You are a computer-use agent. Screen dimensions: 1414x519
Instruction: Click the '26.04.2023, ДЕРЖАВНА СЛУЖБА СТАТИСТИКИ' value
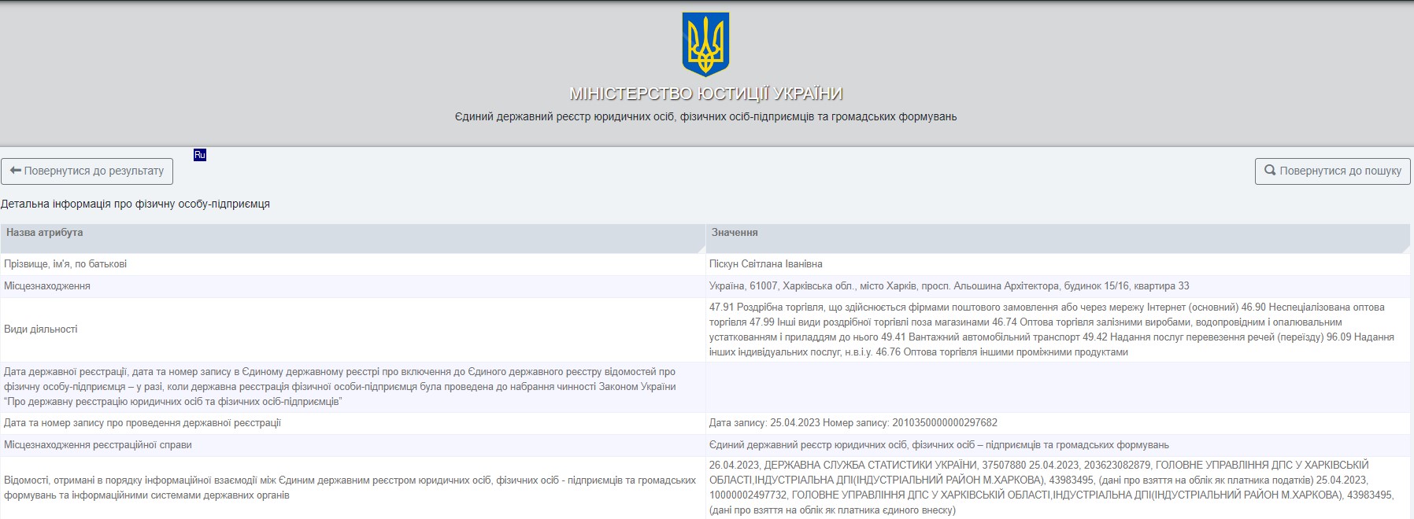[1052, 488]
